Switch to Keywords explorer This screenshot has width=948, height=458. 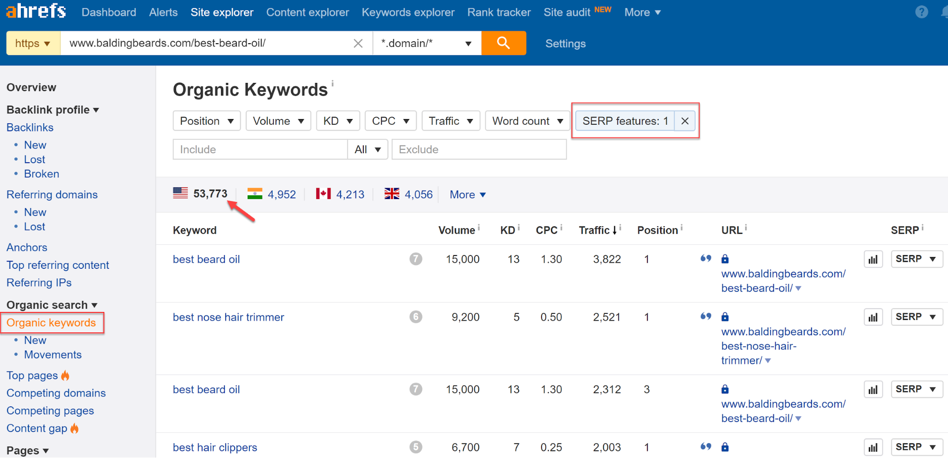[x=408, y=12]
